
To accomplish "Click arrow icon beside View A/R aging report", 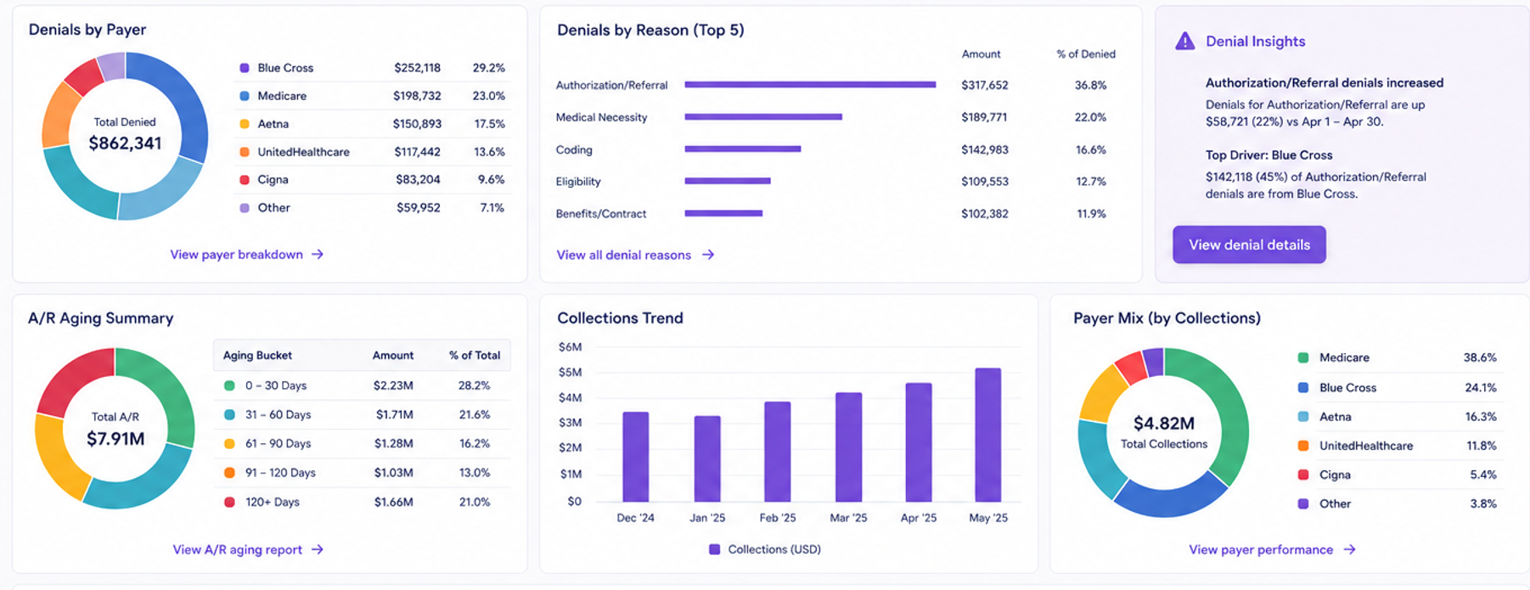I will (x=318, y=549).
